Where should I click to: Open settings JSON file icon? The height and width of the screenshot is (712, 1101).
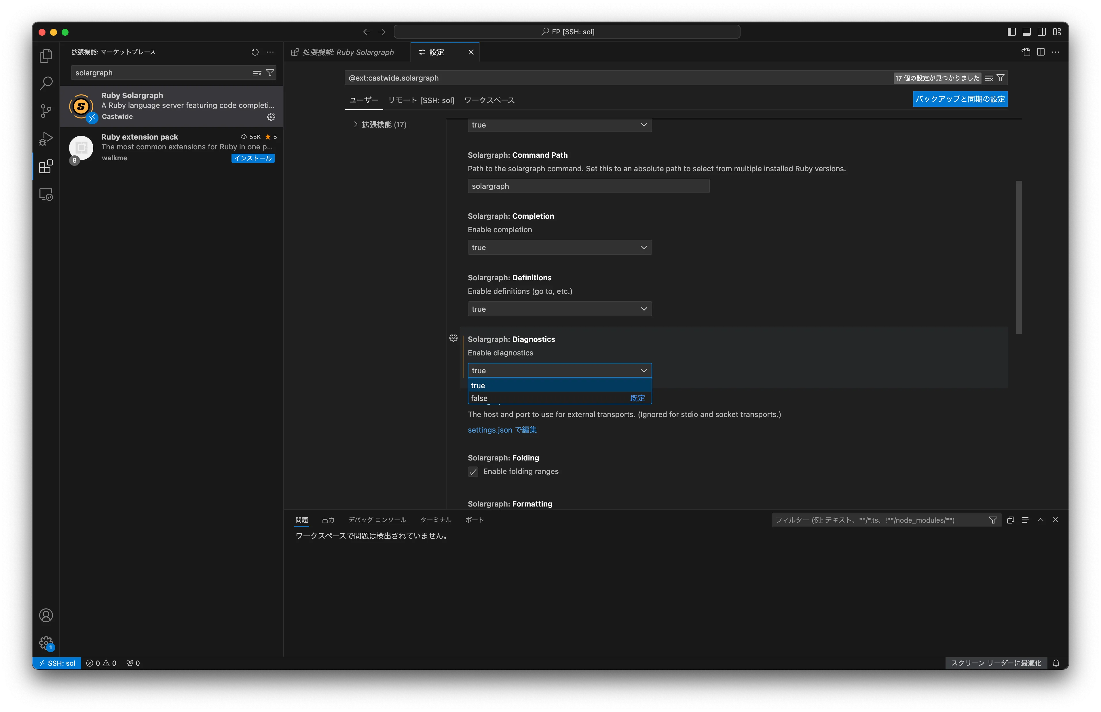pyautogui.click(x=1026, y=52)
